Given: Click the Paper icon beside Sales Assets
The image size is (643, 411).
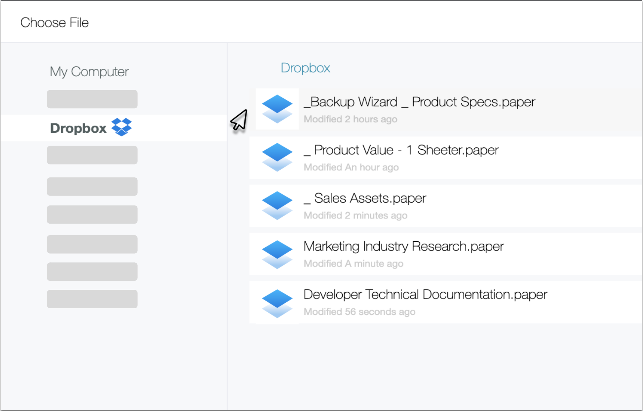Looking at the screenshot, I should [x=277, y=205].
